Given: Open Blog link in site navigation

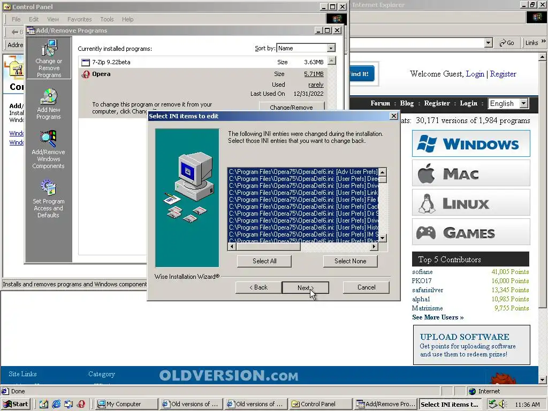Looking at the screenshot, I should pos(407,103).
